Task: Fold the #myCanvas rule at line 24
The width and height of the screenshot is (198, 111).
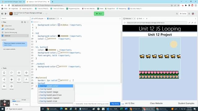Action: click(34, 77)
